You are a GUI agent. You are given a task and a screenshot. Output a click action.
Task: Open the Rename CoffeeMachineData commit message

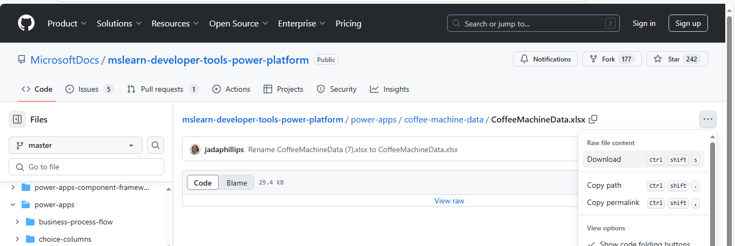(353, 149)
